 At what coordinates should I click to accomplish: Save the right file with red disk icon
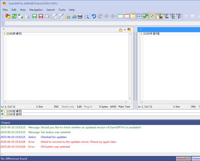pyautogui.click(x=41, y=16)
